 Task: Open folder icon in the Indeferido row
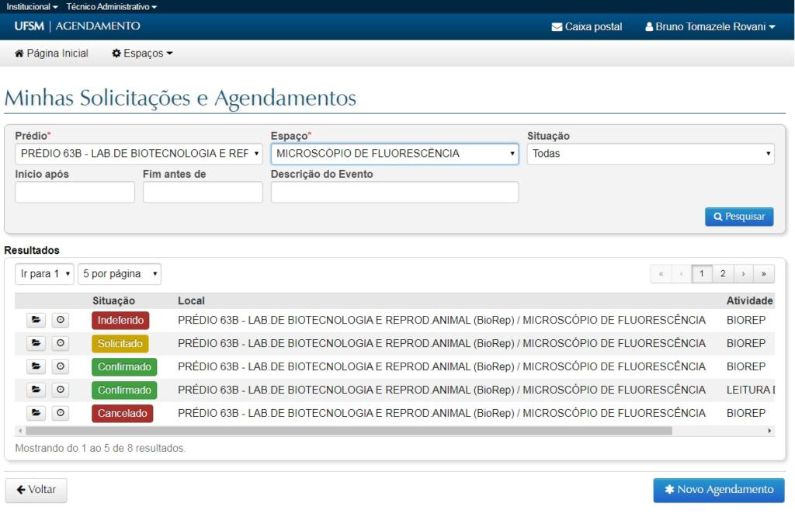point(36,320)
